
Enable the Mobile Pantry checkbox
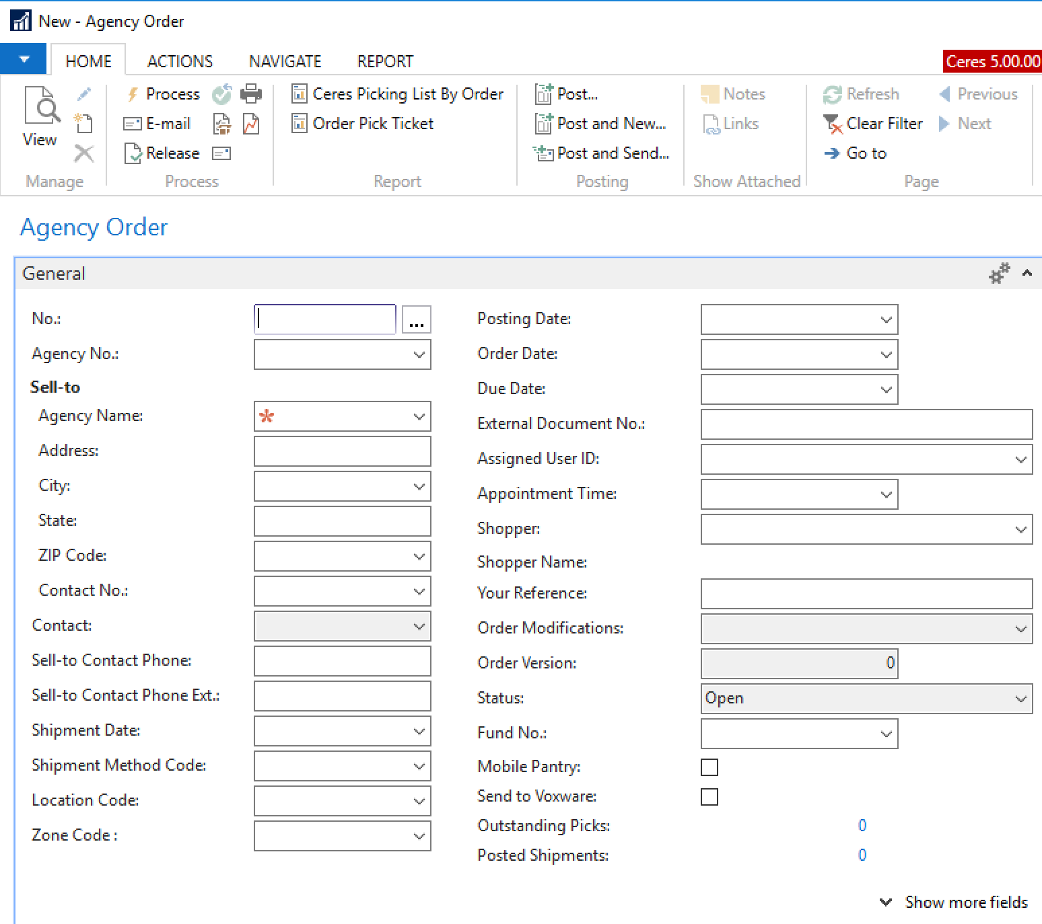pyautogui.click(x=709, y=767)
